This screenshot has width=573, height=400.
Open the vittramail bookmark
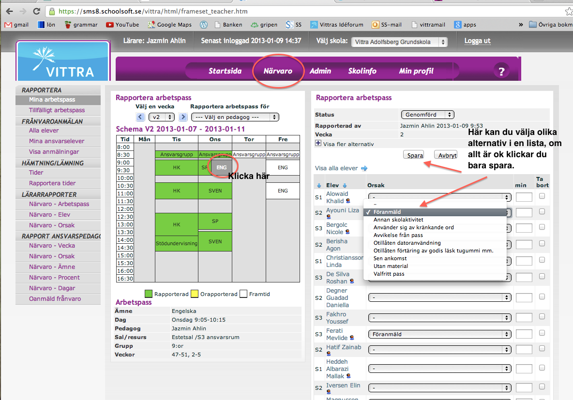[x=428, y=25]
